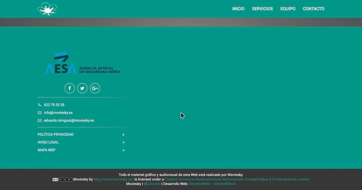Open the POLÍTICA PRIVACIDAD link
The image size is (362, 190).
click(56, 135)
